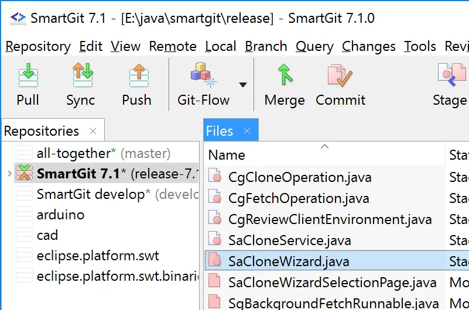Click the CgFetchOperation.java file icon

(x=215, y=196)
